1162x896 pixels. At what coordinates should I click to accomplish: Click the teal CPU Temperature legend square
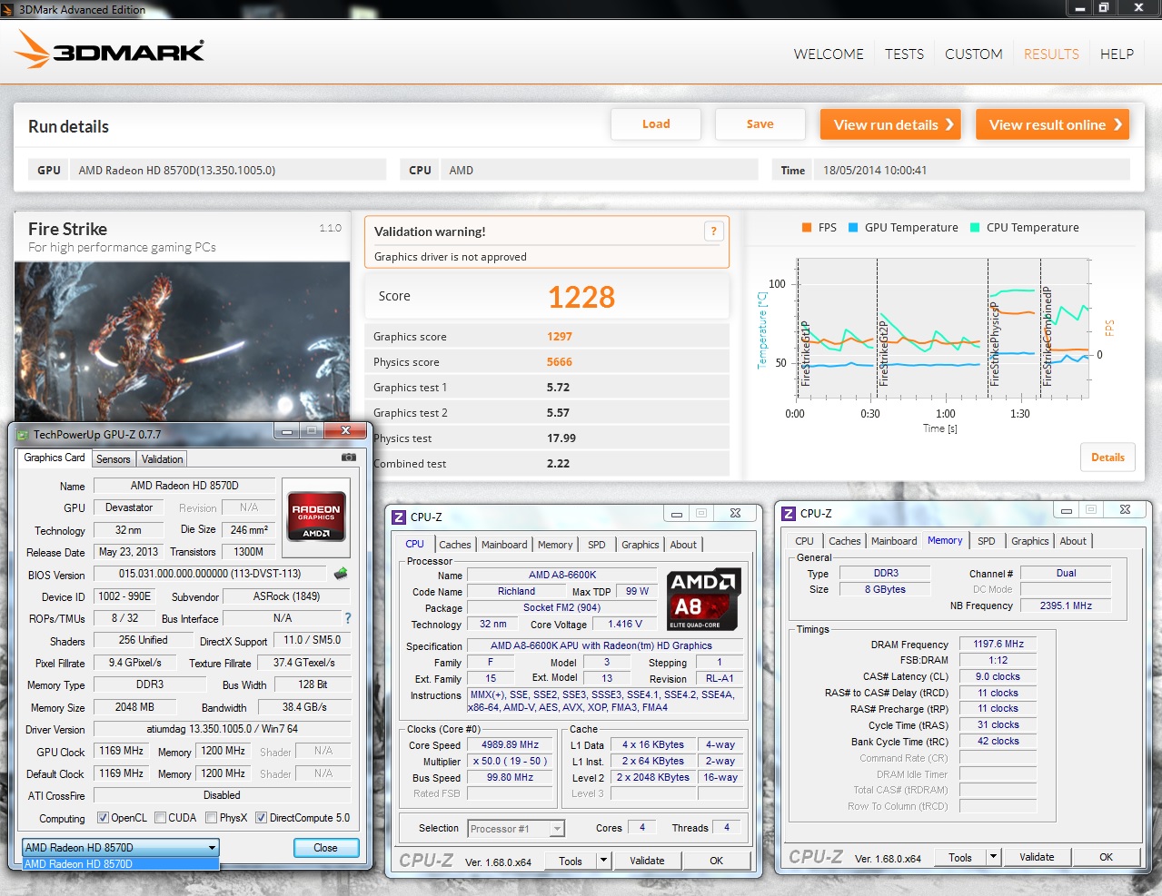click(x=975, y=228)
